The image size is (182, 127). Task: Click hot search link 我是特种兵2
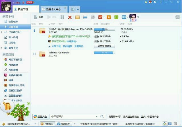coord(115,116)
